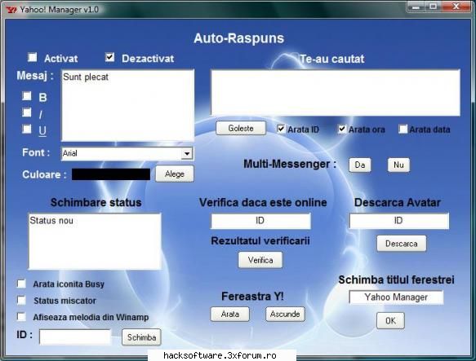The height and width of the screenshot is (361, 476).
Task: Click the Schimba status button
Action: (x=141, y=337)
